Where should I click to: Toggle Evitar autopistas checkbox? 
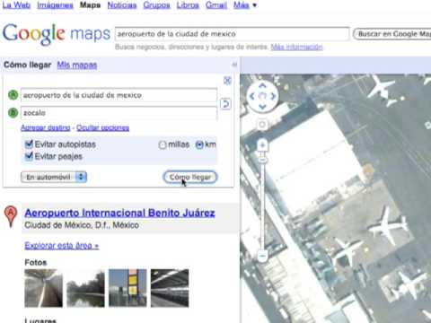(x=29, y=144)
